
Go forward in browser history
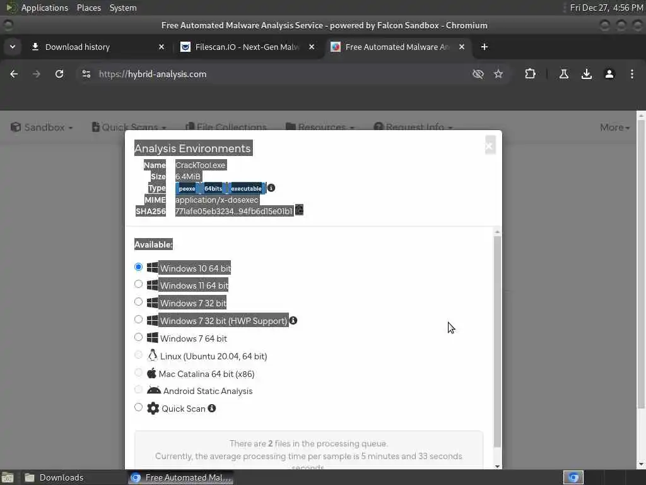pyautogui.click(x=37, y=75)
